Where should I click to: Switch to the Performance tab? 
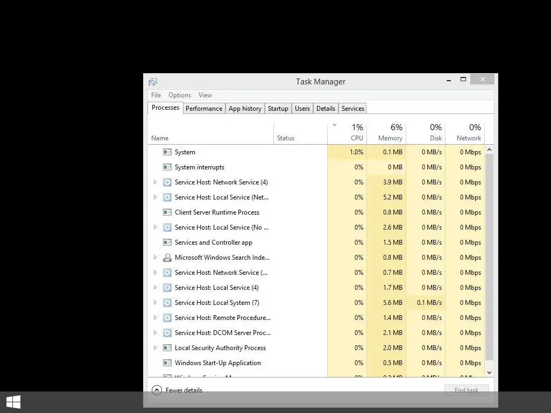(204, 109)
